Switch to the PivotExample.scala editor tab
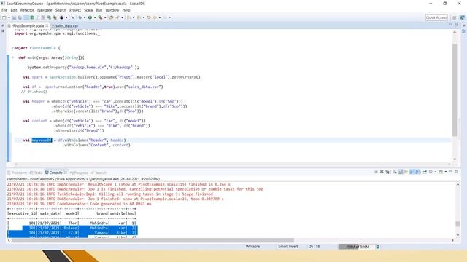 pos(28,26)
